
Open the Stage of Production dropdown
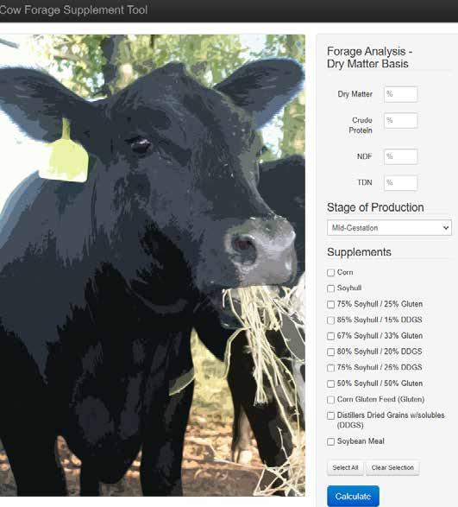coord(389,228)
